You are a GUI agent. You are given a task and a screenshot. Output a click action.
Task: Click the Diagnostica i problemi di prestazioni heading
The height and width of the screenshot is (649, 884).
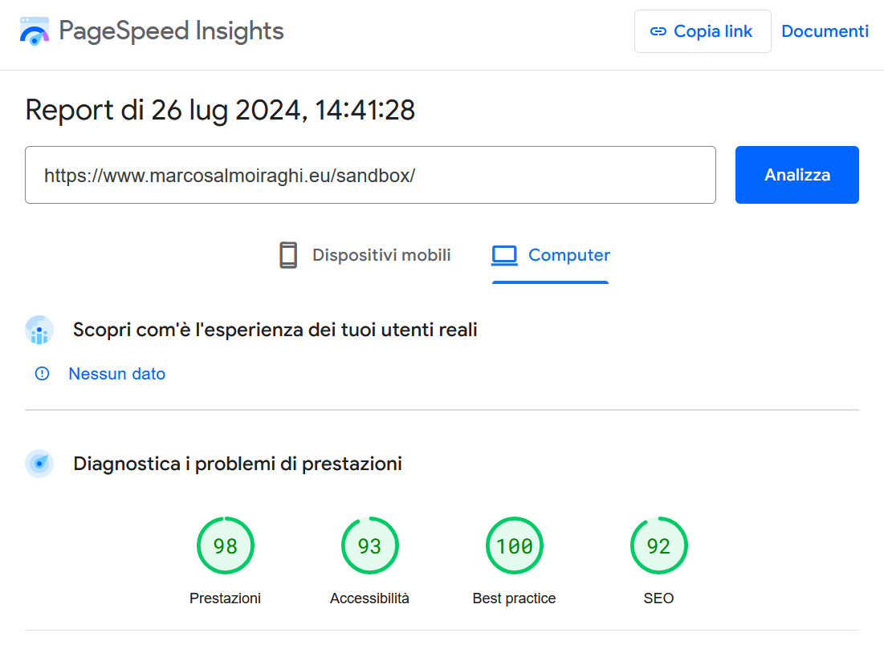click(238, 464)
